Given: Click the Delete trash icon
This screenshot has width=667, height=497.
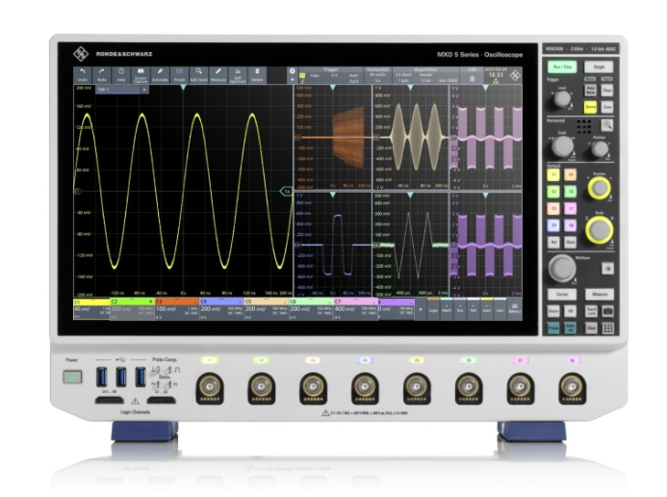Looking at the screenshot, I should (257, 75).
